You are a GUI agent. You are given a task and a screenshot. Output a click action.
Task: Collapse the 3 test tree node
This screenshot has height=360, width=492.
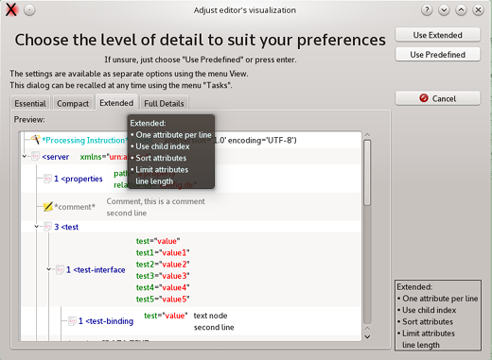coord(37,227)
